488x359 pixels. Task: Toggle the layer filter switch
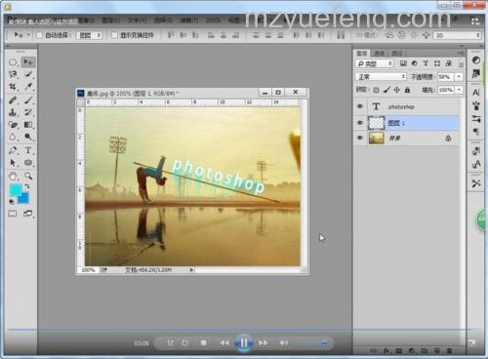pyautogui.click(x=461, y=63)
